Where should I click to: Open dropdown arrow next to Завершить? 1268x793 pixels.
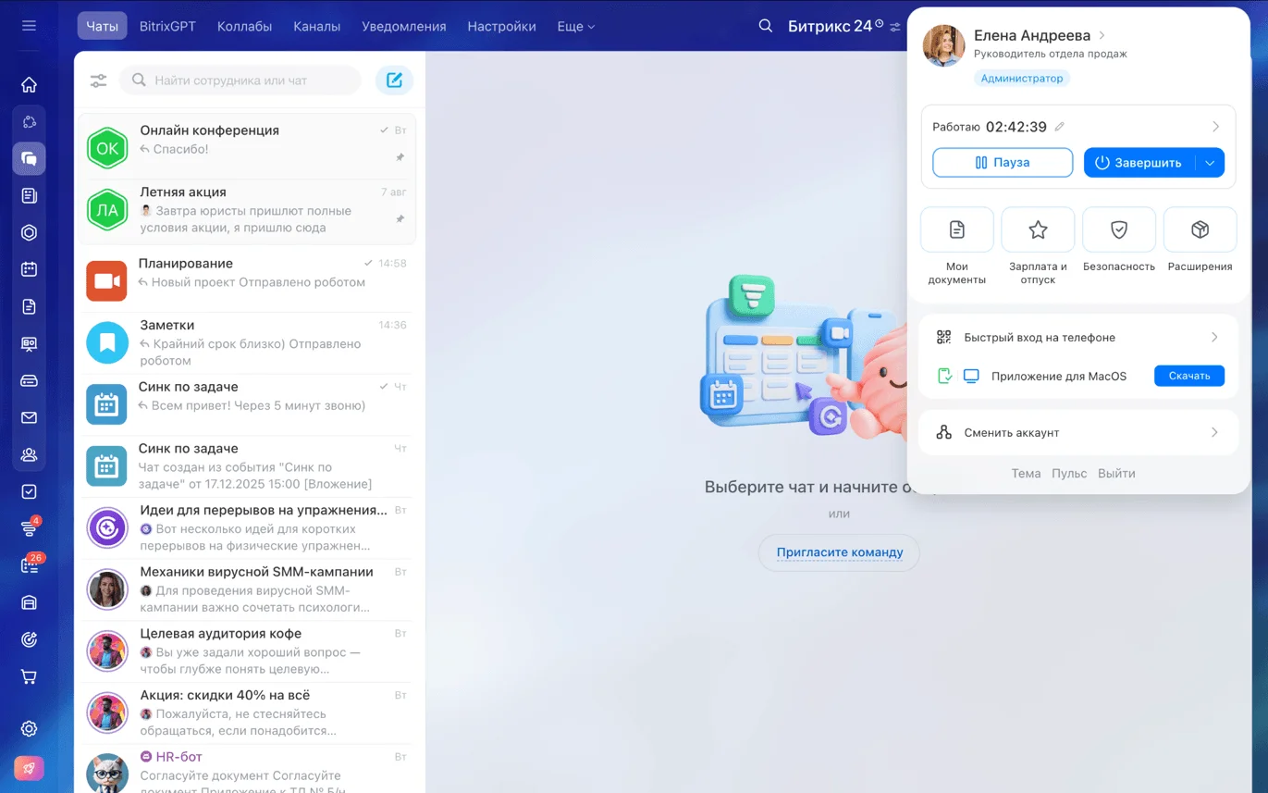point(1210,163)
